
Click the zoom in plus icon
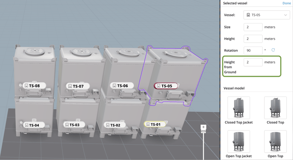tap(203, 127)
